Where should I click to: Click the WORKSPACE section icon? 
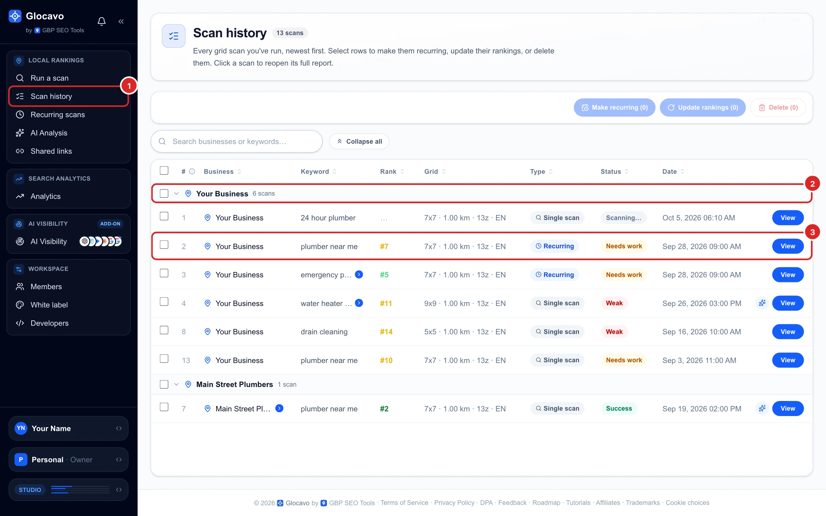[x=19, y=269]
